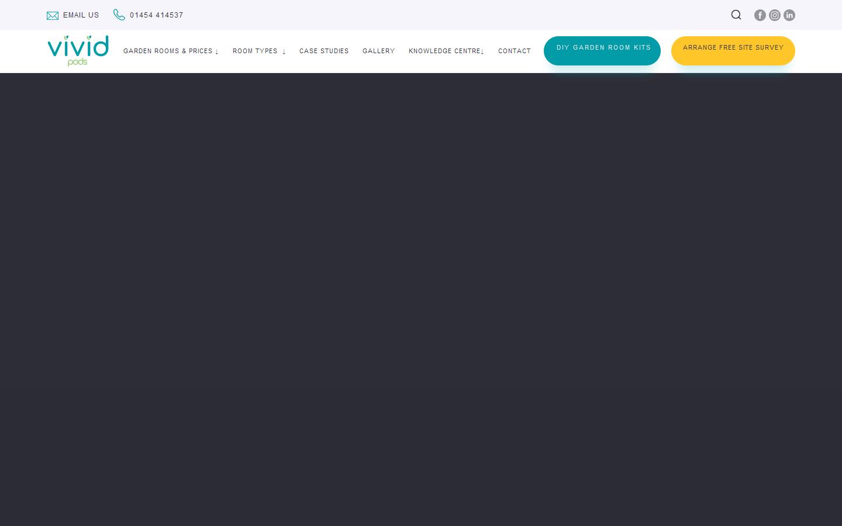Click the Vivid Pods logo
Viewport: 842px width, 526px height.
[x=78, y=51]
